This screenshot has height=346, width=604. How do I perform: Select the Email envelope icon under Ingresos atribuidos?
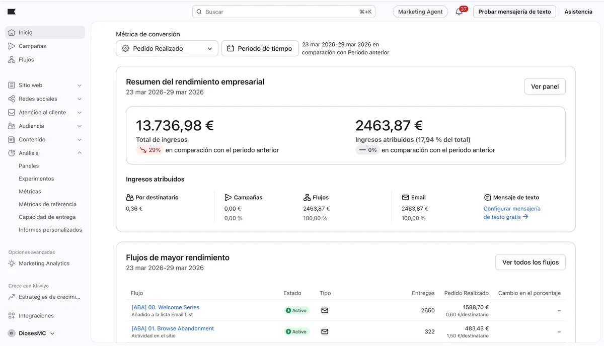pos(405,197)
